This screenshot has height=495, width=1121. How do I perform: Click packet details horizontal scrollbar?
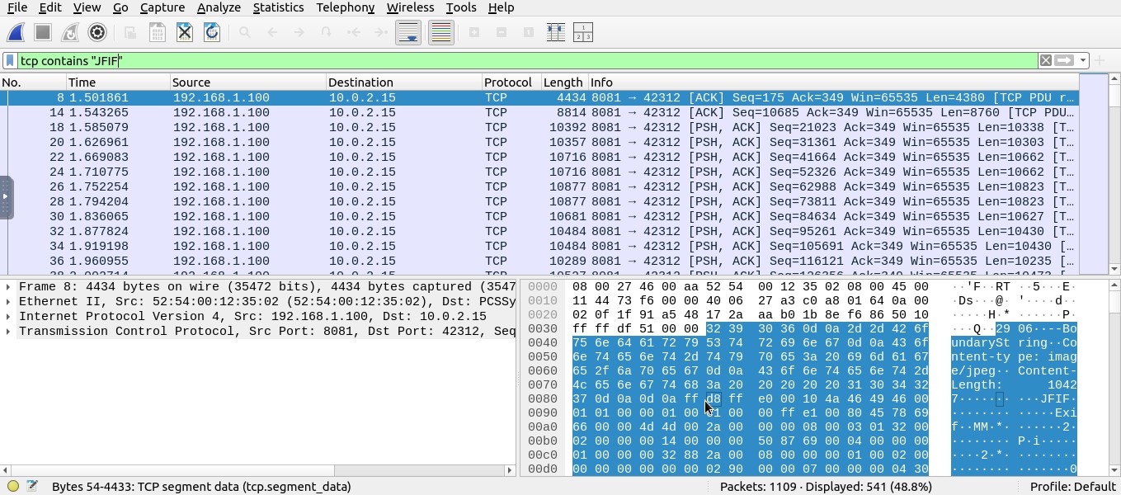pos(257,470)
